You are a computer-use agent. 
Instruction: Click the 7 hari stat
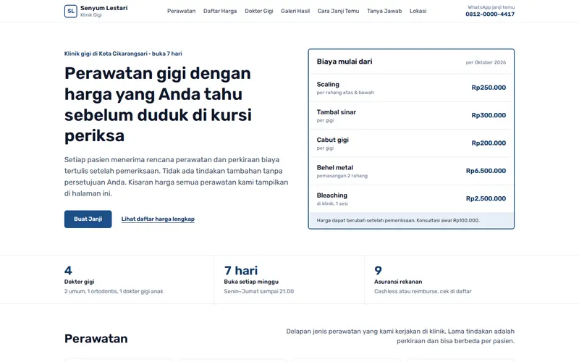[x=259, y=279]
